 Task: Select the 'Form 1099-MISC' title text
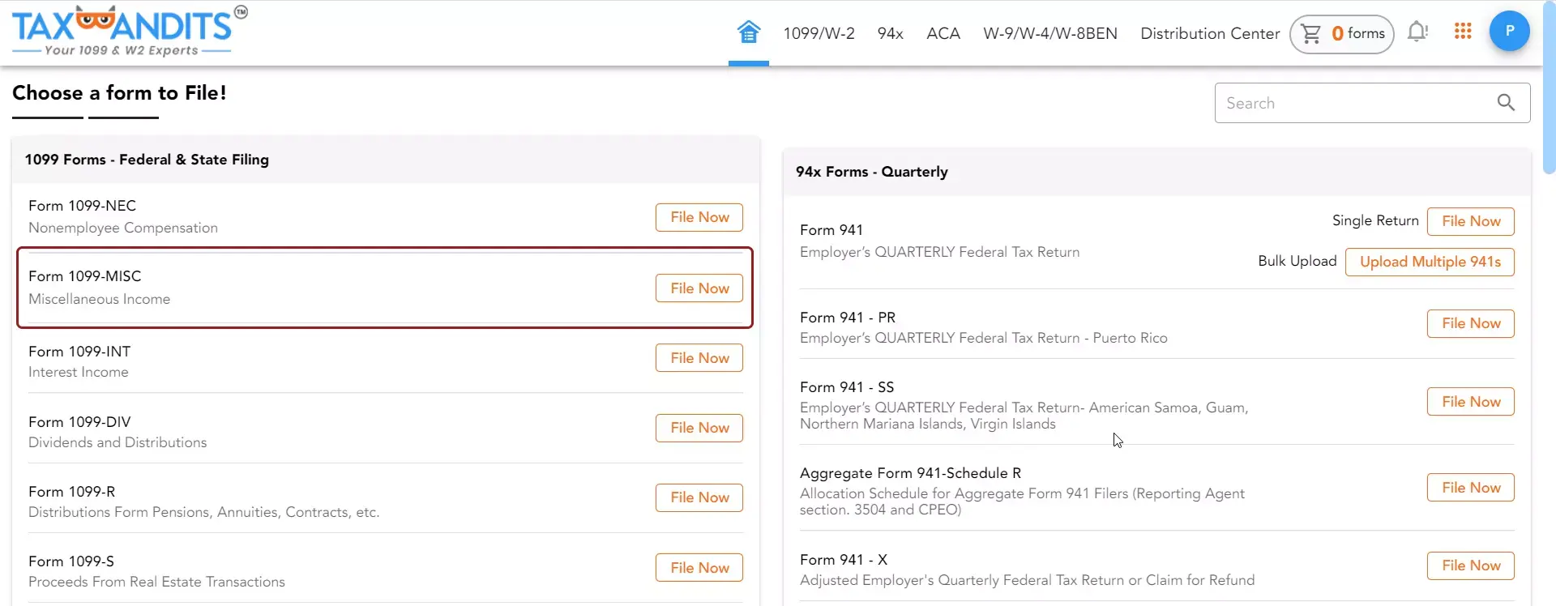pos(85,276)
